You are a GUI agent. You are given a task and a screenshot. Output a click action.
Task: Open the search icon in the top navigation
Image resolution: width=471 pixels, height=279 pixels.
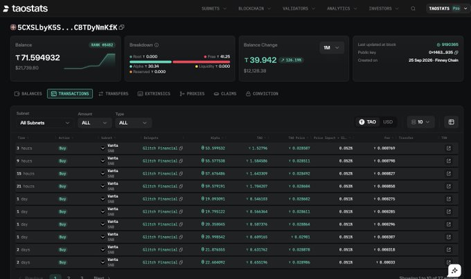(413, 8)
